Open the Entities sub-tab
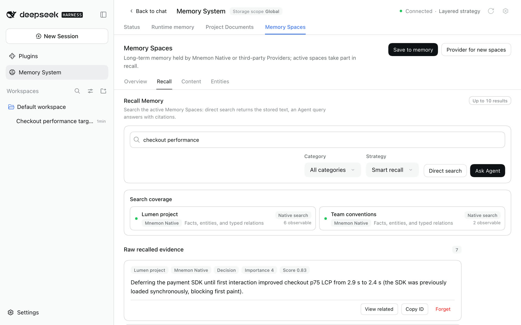This screenshot has height=325, width=521. tap(220, 82)
